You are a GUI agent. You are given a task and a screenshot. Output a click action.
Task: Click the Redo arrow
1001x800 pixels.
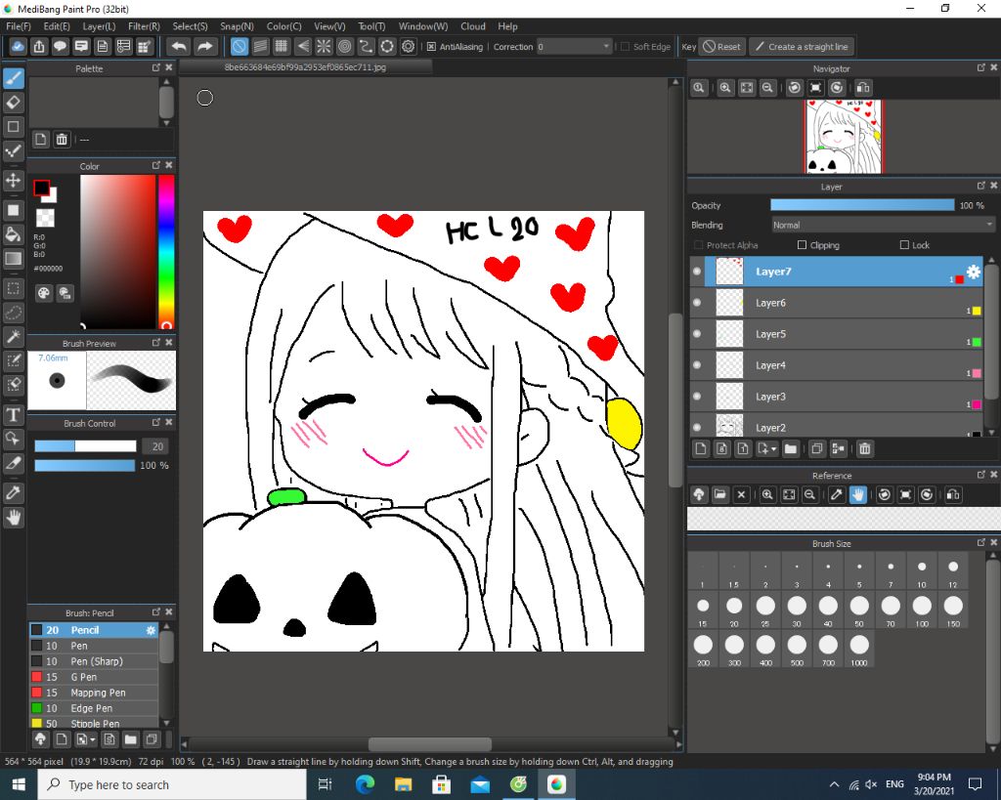click(x=204, y=47)
